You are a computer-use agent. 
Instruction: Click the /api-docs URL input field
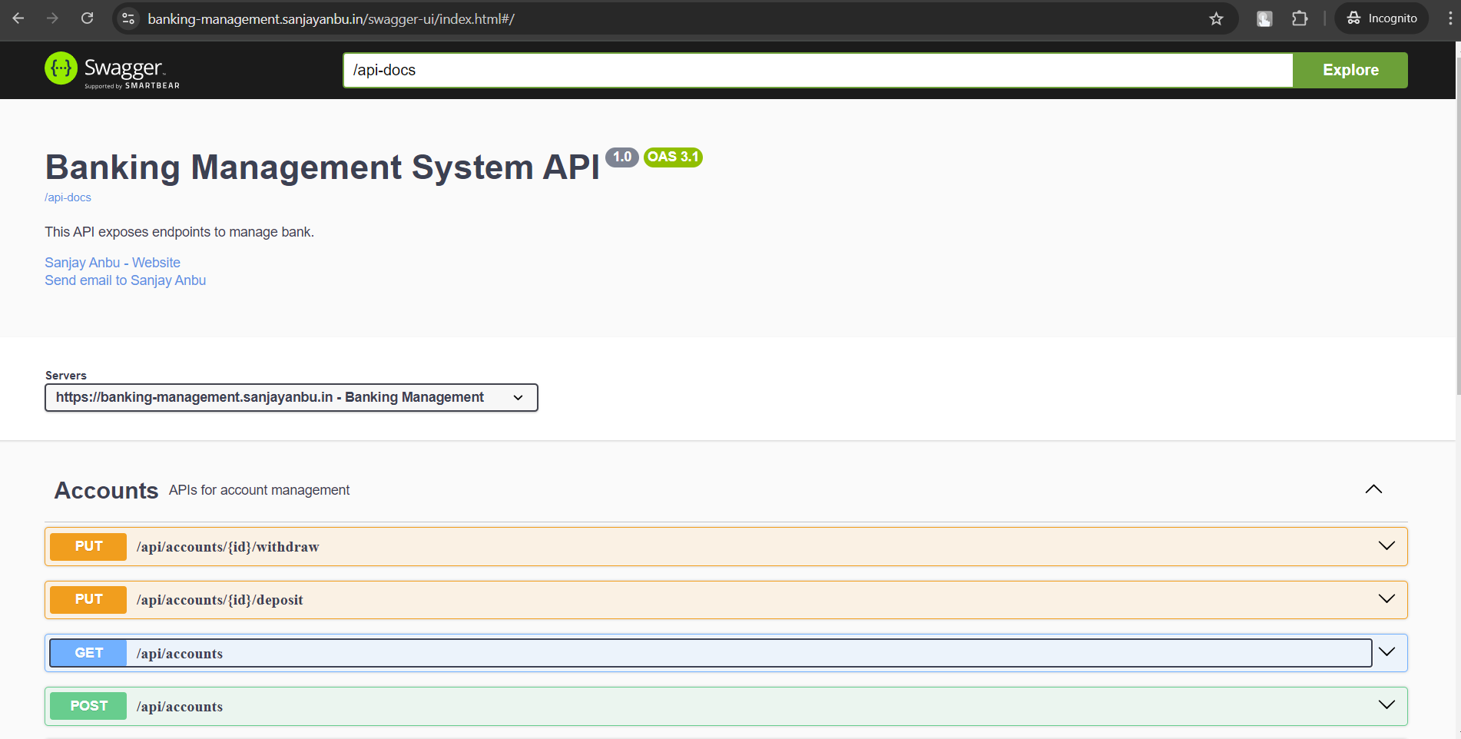[817, 70]
